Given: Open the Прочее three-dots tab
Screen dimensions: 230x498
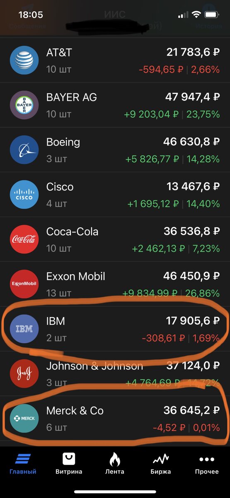Looking at the screenshot, I should [x=207, y=464].
